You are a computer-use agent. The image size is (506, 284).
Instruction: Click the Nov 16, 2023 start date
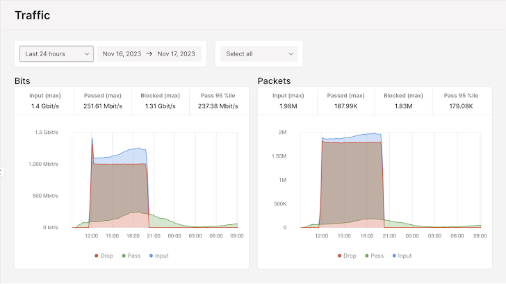122,53
